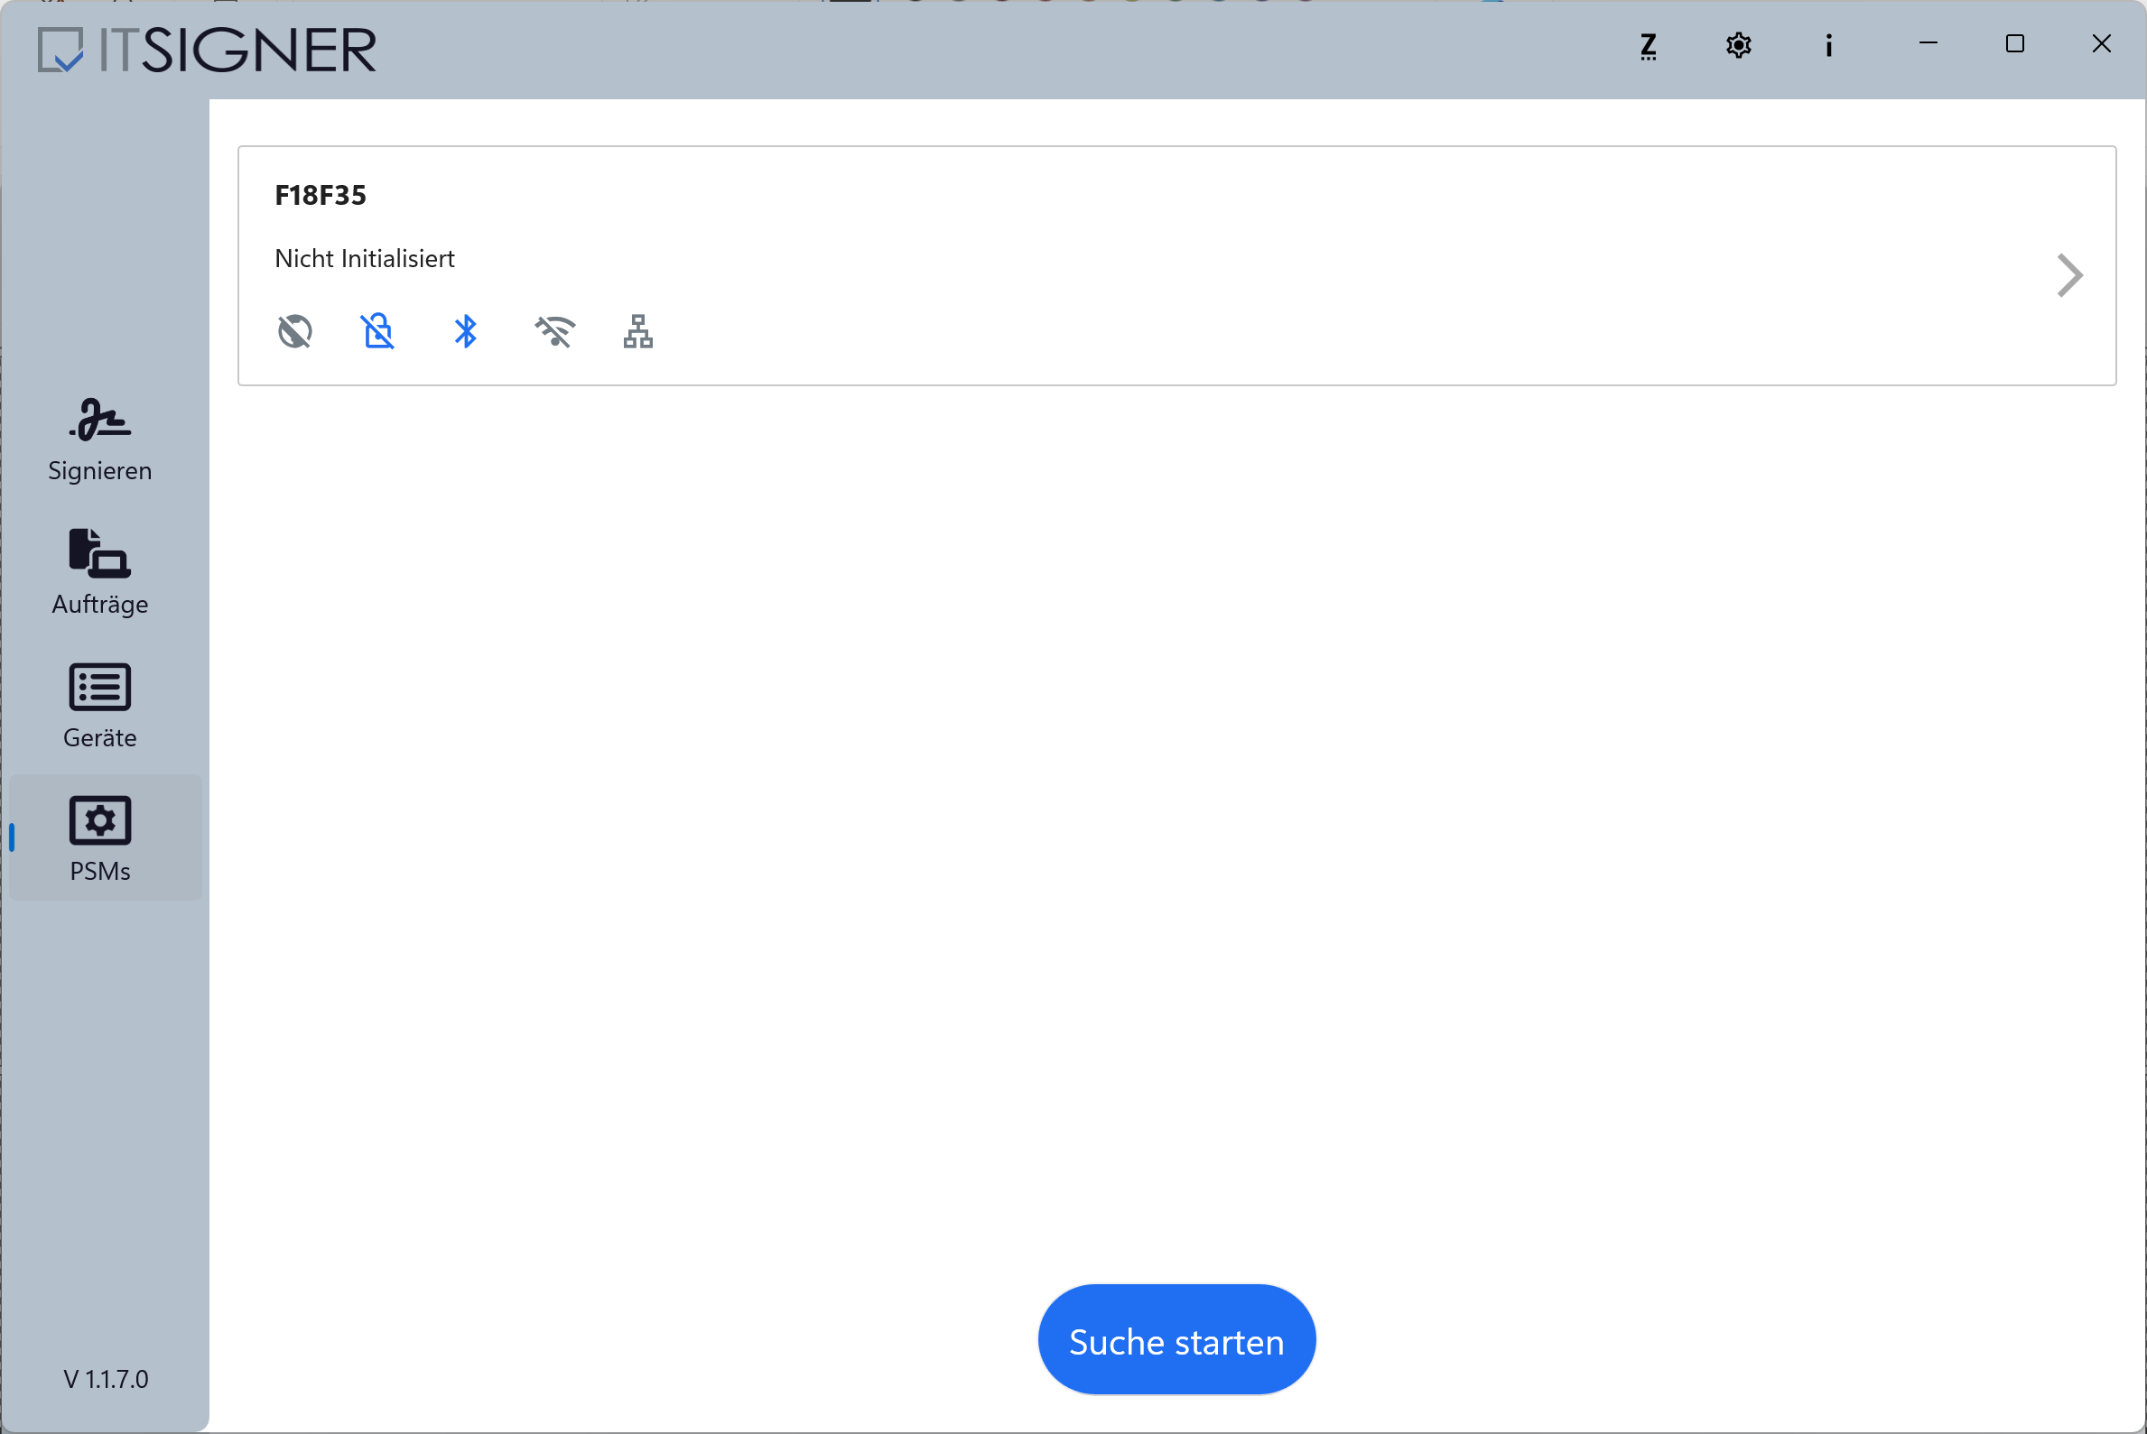Click the Bluetooth connection icon
Image resolution: width=2147 pixels, height=1434 pixels.
tap(466, 331)
